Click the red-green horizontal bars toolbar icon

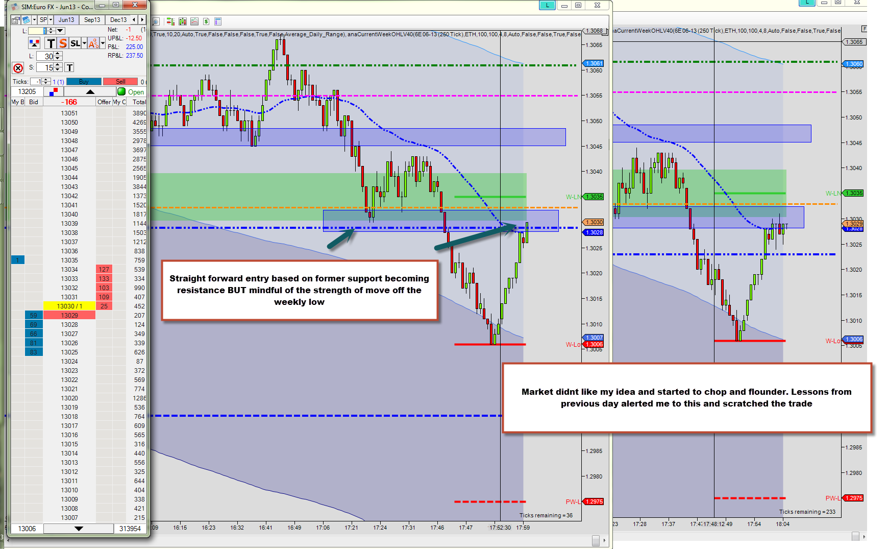coord(170,21)
